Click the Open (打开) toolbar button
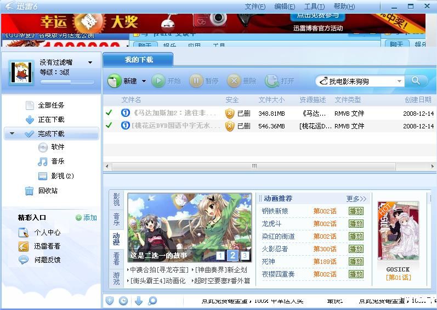The width and height of the screenshot is (437, 310). [x=280, y=81]
